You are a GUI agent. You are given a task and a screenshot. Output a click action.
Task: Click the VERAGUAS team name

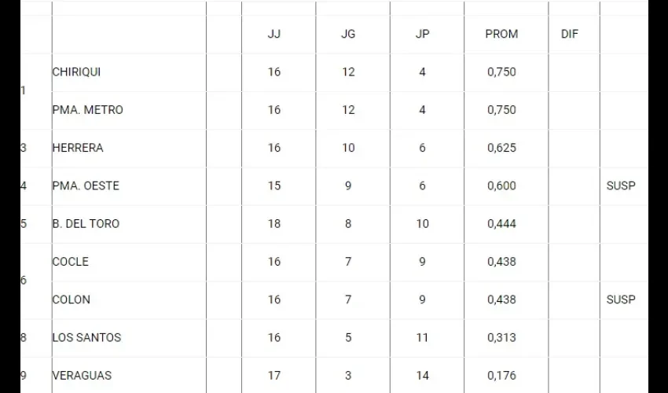(82, 376)
